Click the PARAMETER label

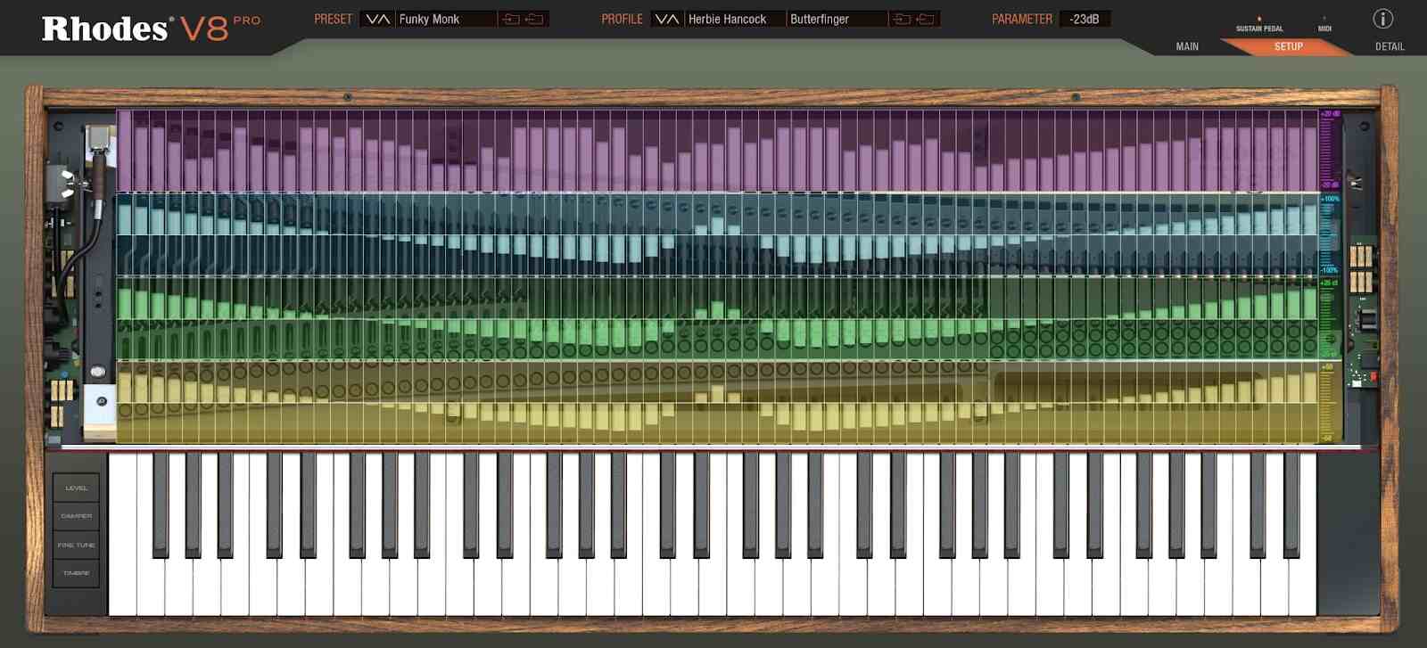(x=1022, y=19)
